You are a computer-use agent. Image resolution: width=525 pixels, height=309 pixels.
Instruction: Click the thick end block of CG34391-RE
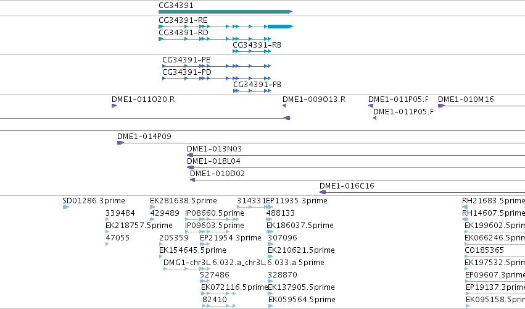pyautogui.click(x=280, y=27)
